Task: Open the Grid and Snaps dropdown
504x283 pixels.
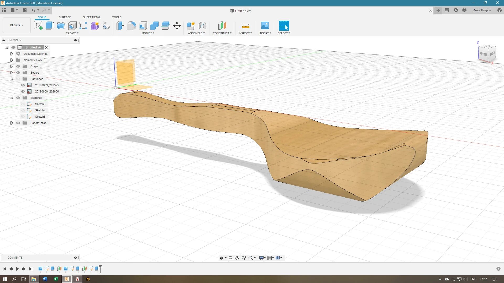Action: click(271, 258)
